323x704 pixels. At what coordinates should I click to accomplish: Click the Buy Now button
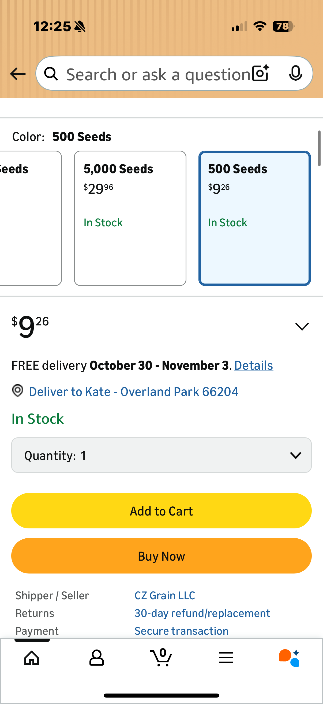pyautogui.click(x=161, y=556)
